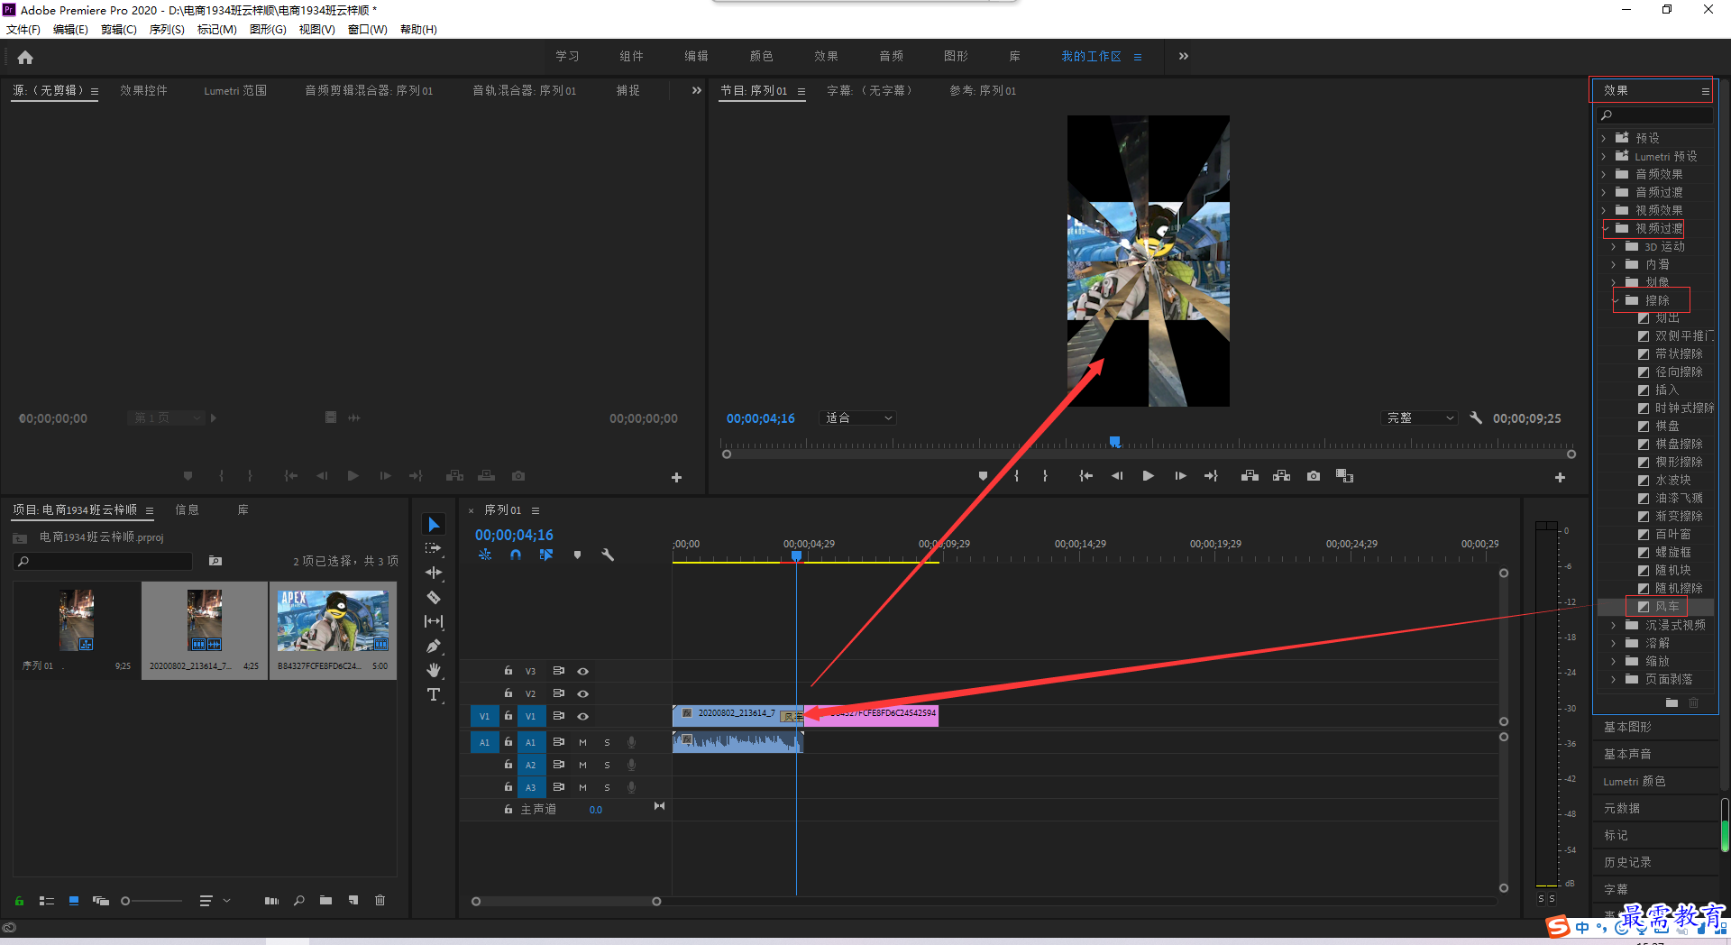Viewport: 1731px width, 945px height.
Task: Open program monitor settings wrench
Action: tap(1476, 418)
